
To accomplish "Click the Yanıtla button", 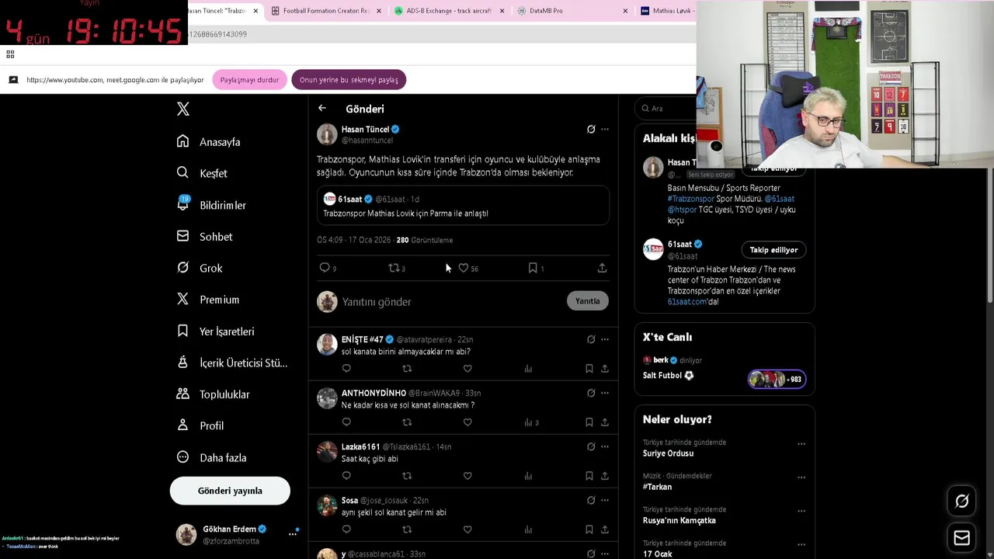I will tap(588, 301).
